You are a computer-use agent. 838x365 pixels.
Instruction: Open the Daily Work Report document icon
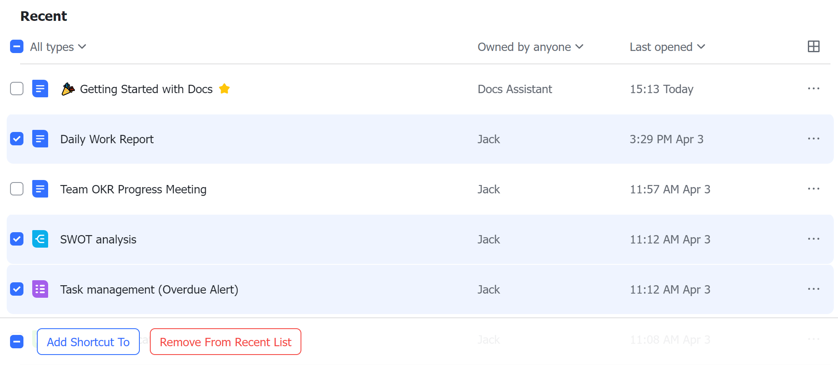point(40,139)
